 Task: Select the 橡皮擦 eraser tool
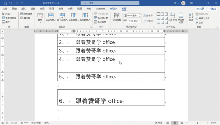(25, 18)
